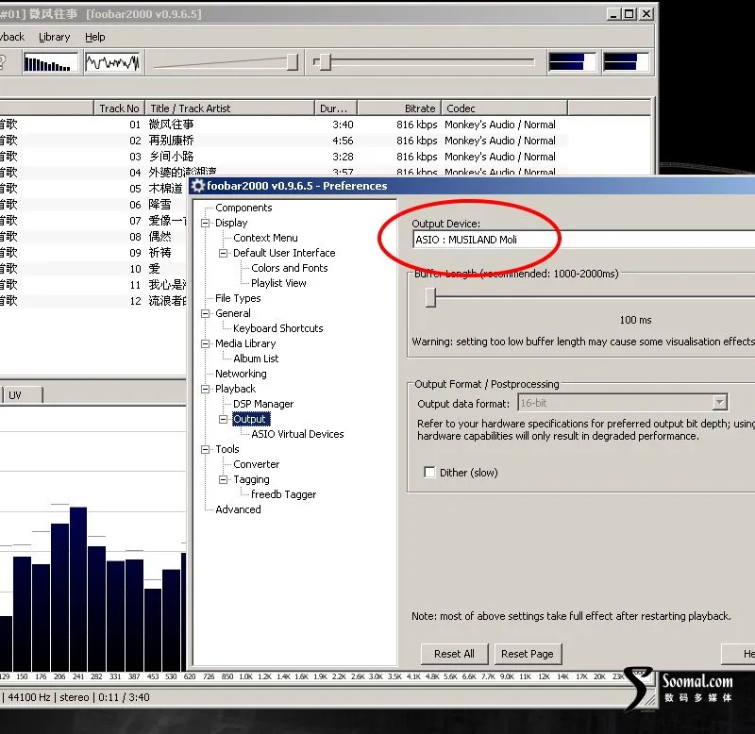
Task: Select Default User Interface page
Action: coord(284,253)
